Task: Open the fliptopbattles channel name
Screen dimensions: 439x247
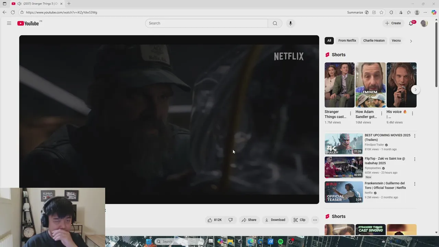Action: pyautogui.click(x=373, y=168)
